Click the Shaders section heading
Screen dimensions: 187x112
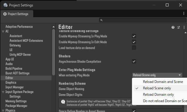coord(65,56)
